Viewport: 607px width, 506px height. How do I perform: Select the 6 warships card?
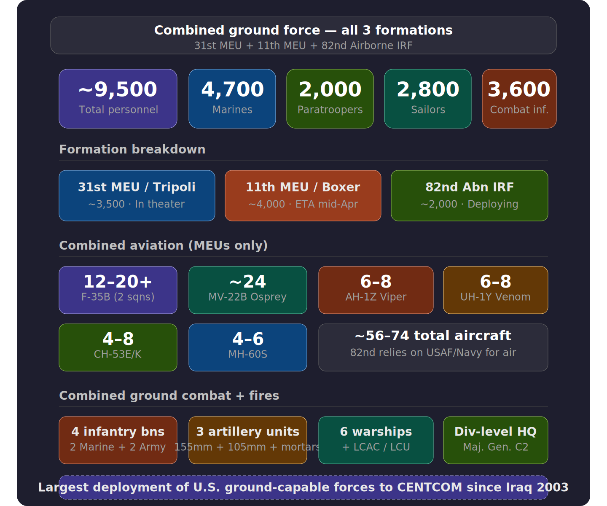(376, 440)
